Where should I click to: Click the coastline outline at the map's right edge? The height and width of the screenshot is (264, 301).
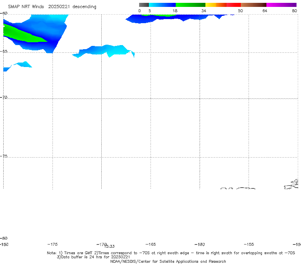pos(291,184)
